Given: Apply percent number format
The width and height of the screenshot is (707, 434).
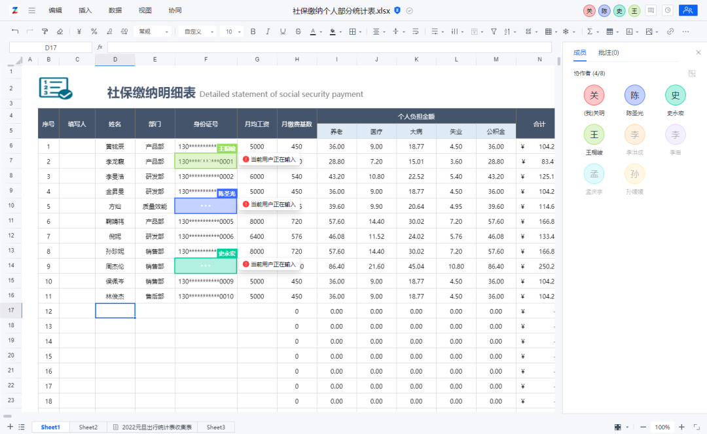Looking at the screenshot, I should (x=94, y=31).
